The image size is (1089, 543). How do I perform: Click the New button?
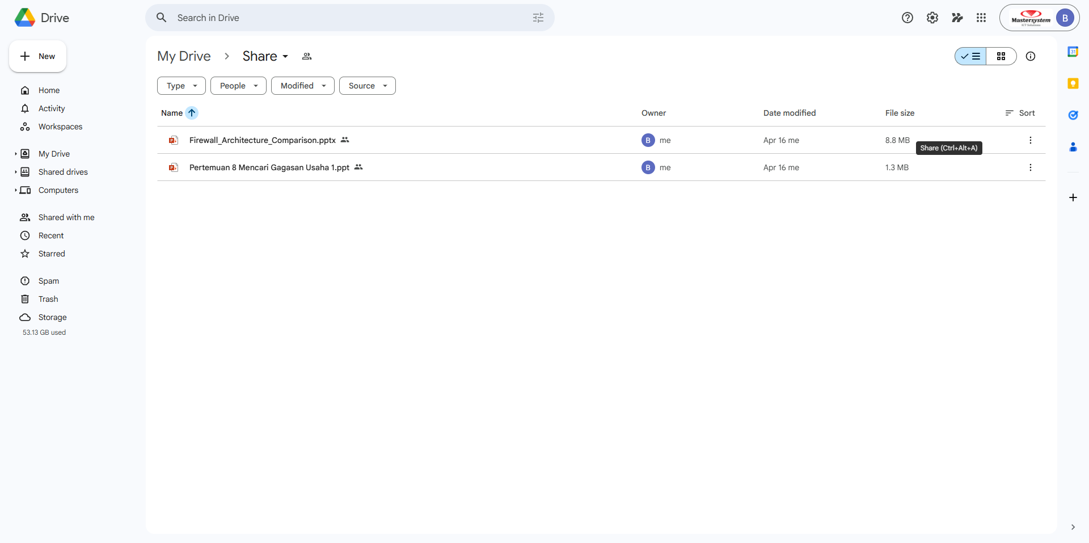pos(38,56)
